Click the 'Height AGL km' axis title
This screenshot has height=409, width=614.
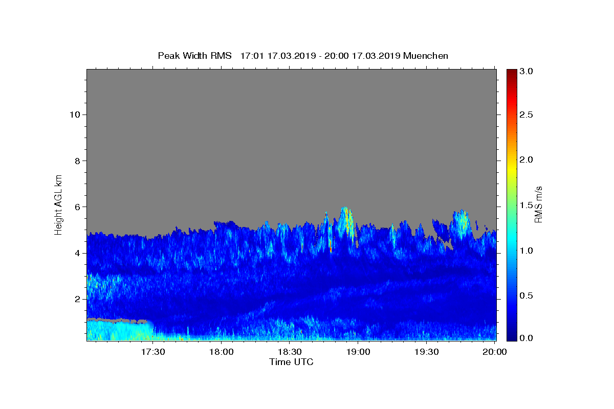point(59,204)
